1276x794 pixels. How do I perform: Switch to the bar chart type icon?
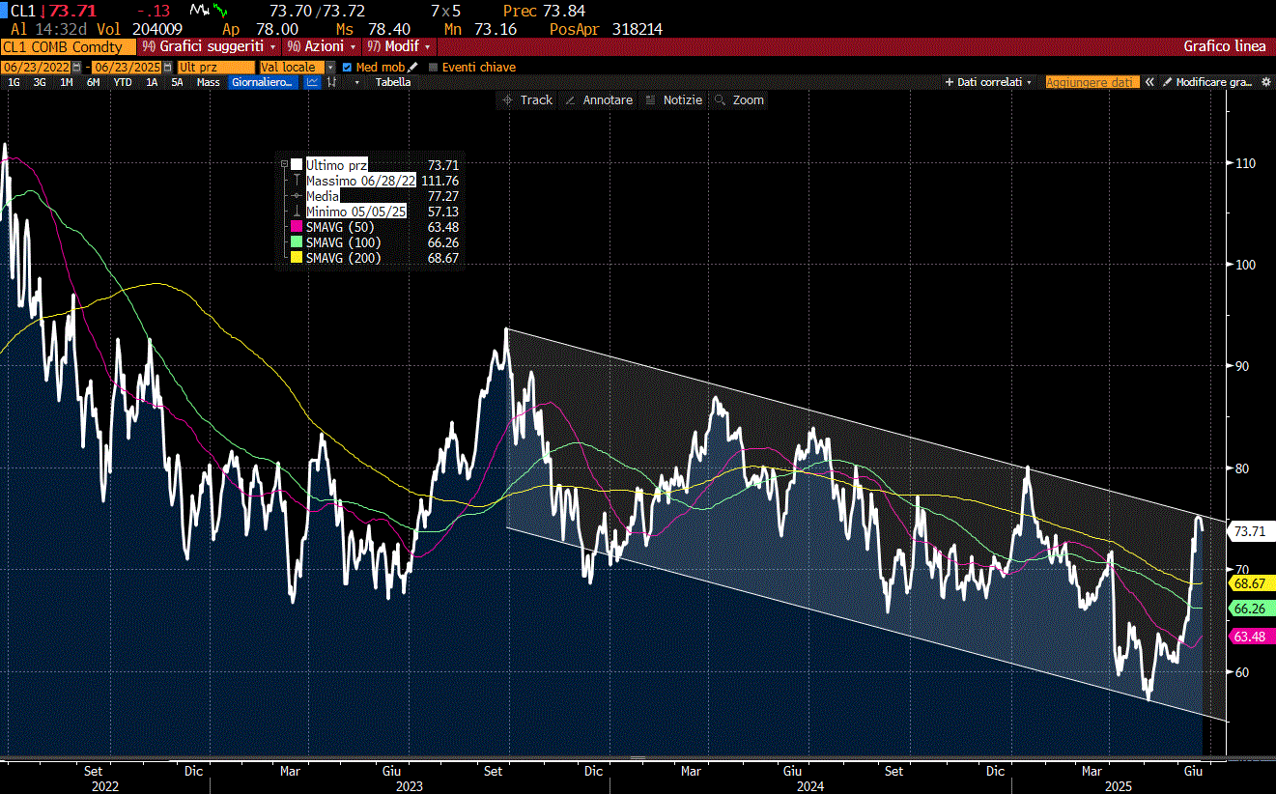pyautogui.click(x=332, y=82)
